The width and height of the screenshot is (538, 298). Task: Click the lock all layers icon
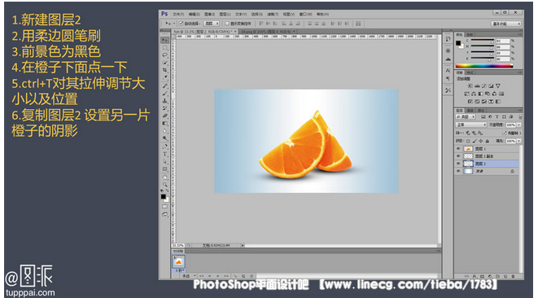click(x=488, y=141)
